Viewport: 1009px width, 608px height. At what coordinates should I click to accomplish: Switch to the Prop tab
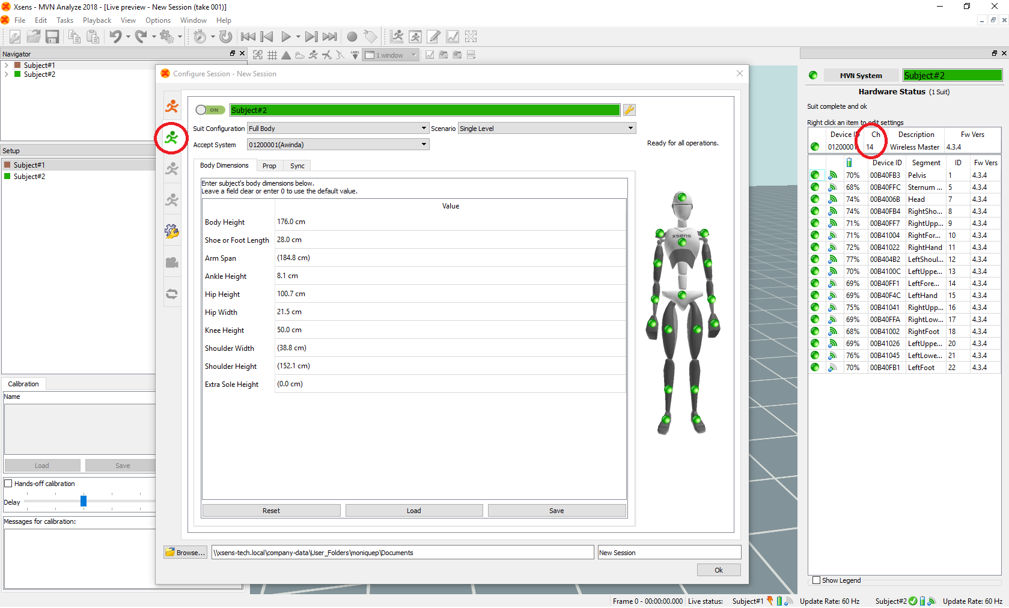pyautogui.click(x=269, y=166)
